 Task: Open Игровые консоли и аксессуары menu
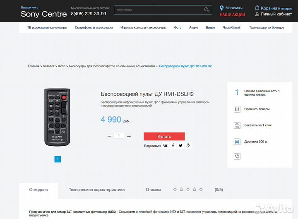click(x=143, y=28)
